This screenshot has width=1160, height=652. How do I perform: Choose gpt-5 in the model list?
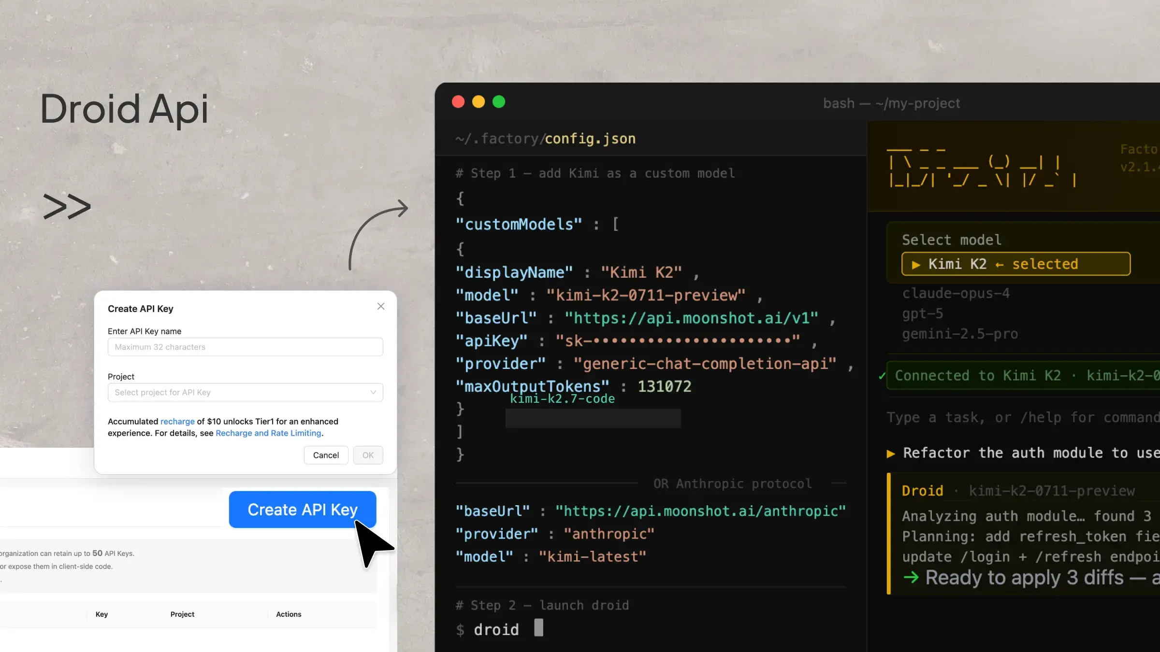(x=922, y=313)
